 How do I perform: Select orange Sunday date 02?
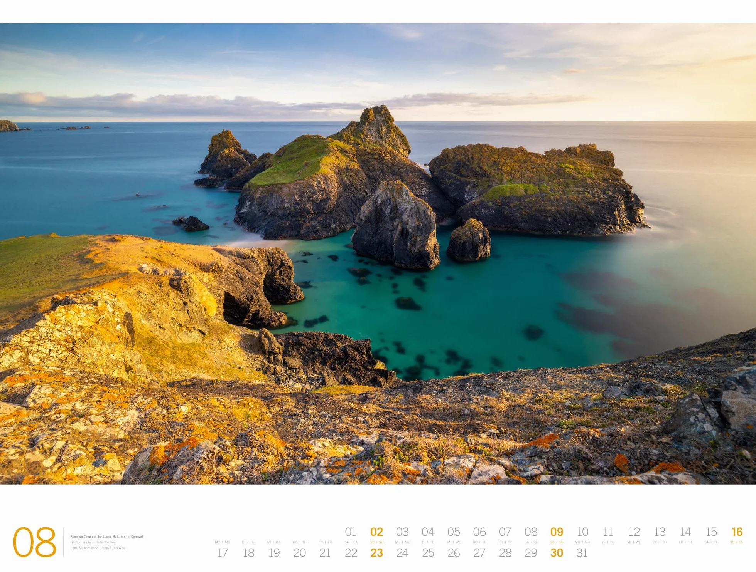point(376,532)
